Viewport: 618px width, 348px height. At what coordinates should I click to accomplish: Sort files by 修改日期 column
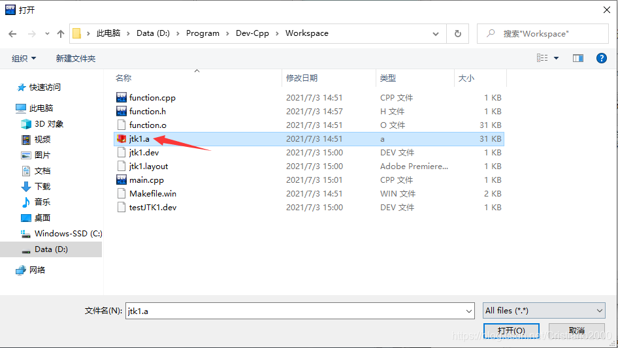click(302, 78)
